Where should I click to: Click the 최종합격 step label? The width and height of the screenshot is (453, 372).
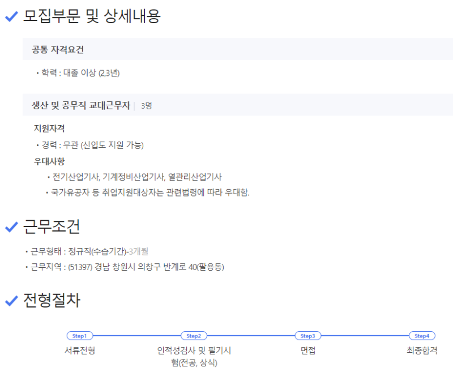(x=422, y=350)
